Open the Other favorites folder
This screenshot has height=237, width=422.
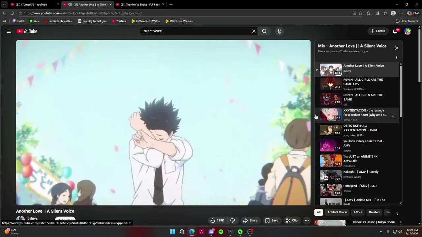pyautogui.click(x=407, y=21)
